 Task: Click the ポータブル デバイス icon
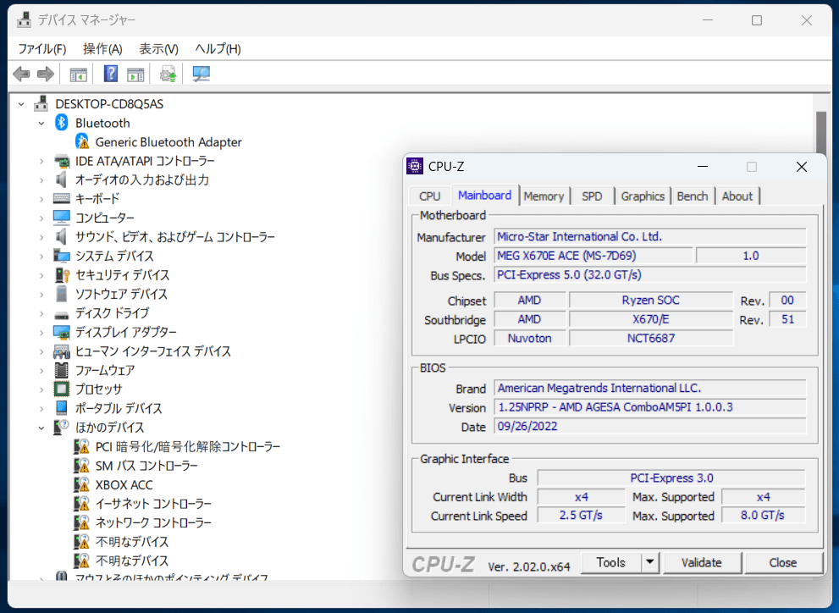coord(62,408)
